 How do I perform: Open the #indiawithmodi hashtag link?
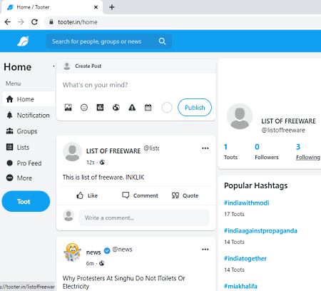click(x=246, y=203)
